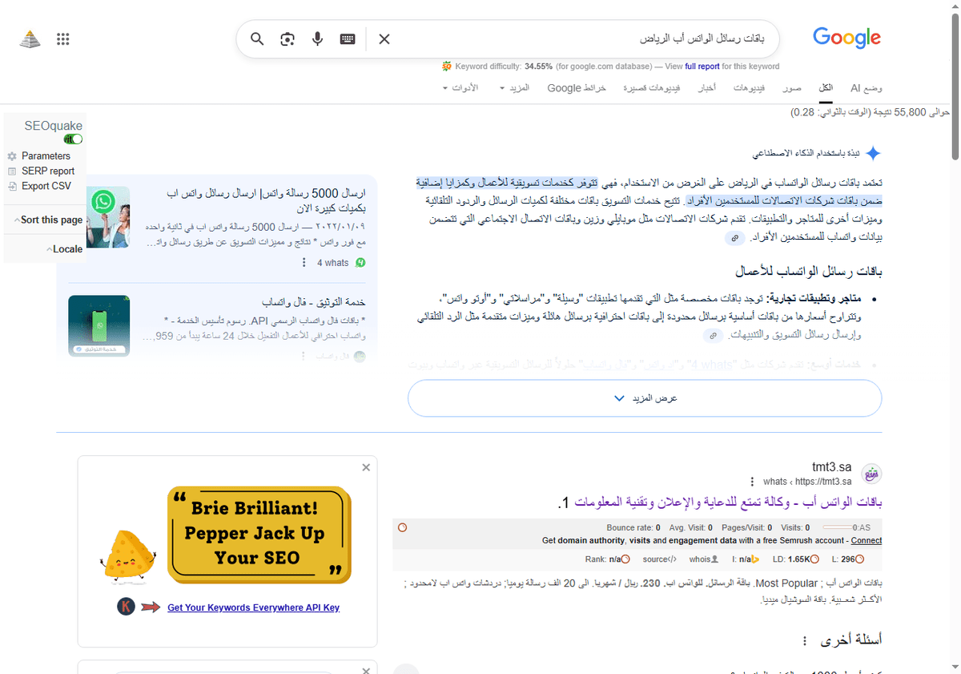View the full report keyword difficulty link
This screenshot has width=961, height=674.
(702, 67)
